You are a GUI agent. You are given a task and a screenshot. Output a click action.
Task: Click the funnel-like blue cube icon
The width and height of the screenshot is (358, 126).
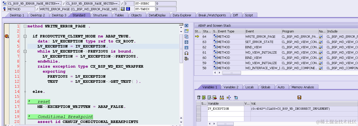(x=236, y=97)
